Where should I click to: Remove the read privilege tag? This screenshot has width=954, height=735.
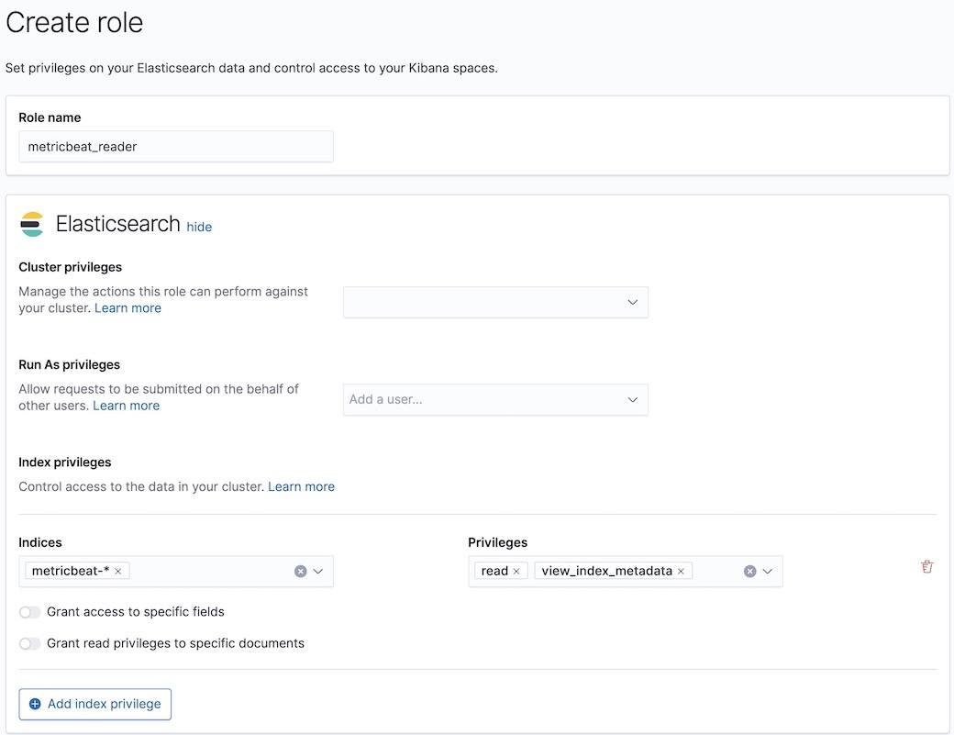516,570
